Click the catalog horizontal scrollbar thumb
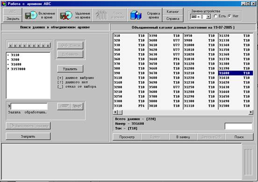This screenshot has width=258, height=182. click(120, 112)
